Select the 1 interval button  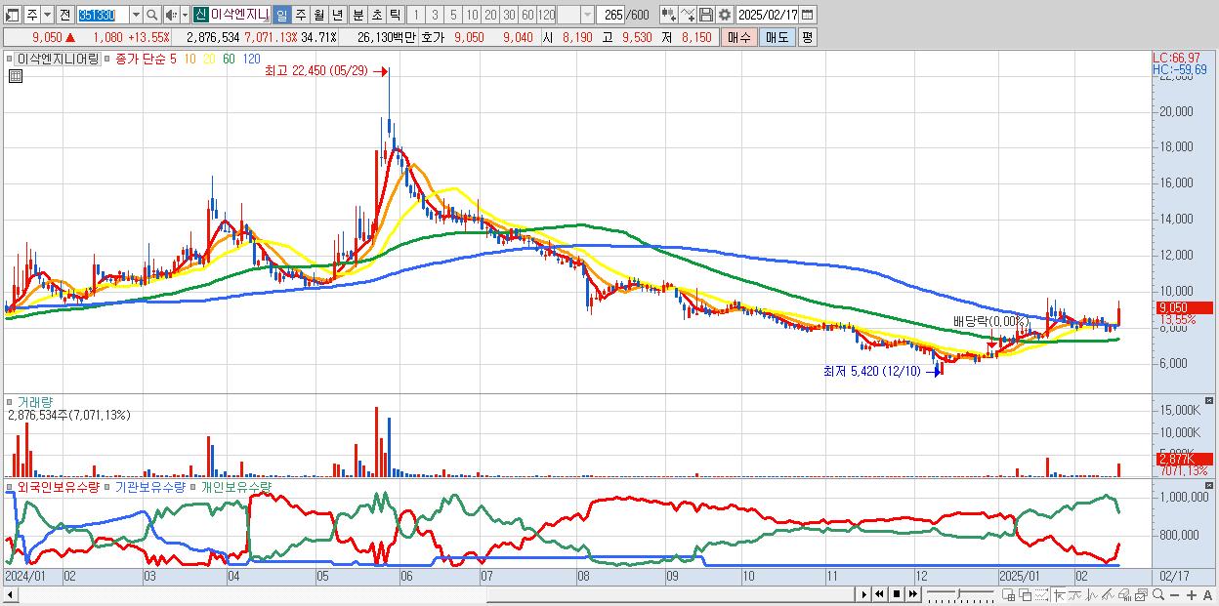415,15
